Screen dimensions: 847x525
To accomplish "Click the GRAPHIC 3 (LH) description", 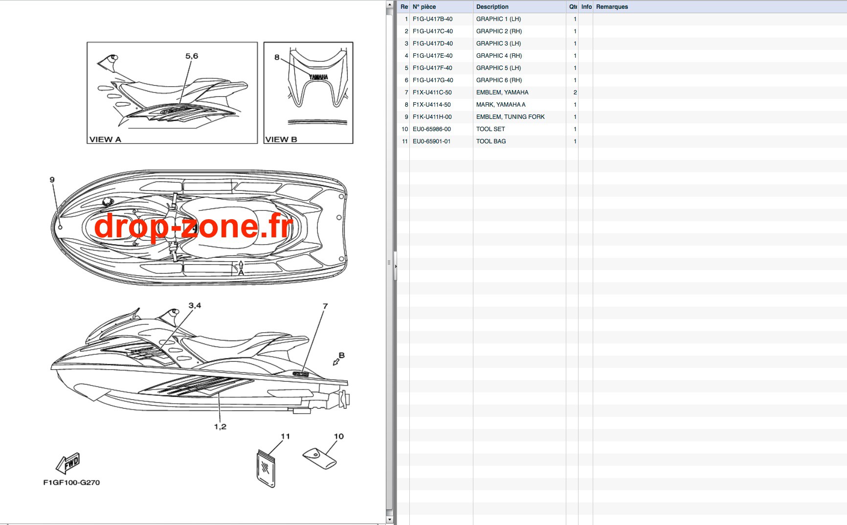I will click(x=498, y=44).
